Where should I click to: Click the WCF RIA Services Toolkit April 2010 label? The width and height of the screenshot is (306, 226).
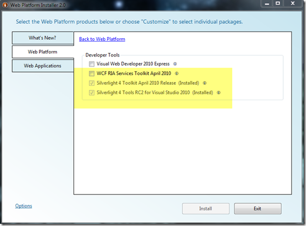tap(134, 74)
